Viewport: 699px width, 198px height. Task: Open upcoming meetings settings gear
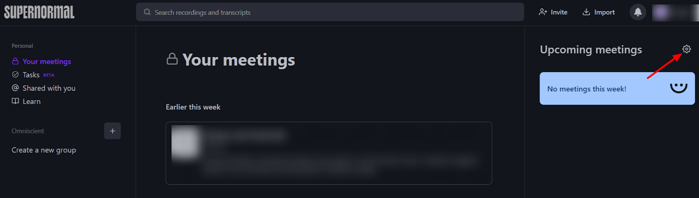click(x=686, y=49)
